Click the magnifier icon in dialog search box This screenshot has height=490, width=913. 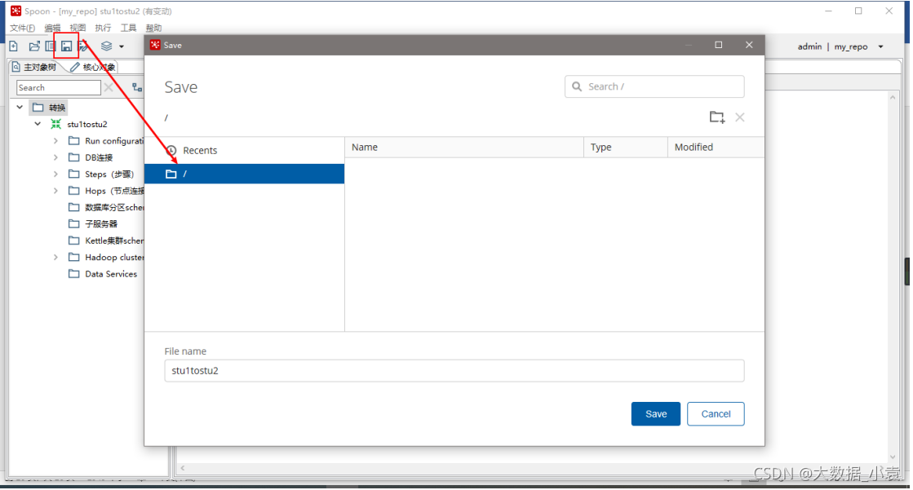tap(577, 86)
